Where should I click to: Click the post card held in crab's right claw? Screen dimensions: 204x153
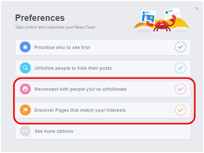pyautogui.click(x=172, y=14)
